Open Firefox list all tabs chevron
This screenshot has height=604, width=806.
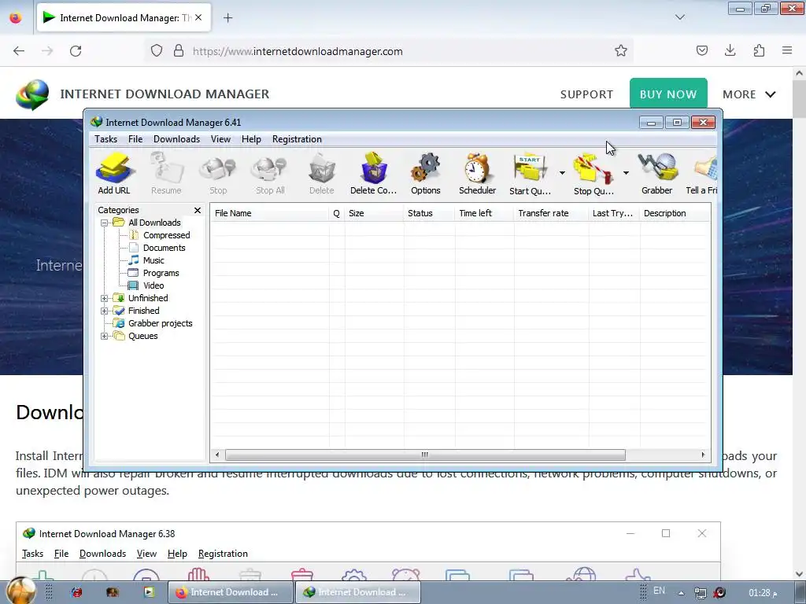(679, 17)
